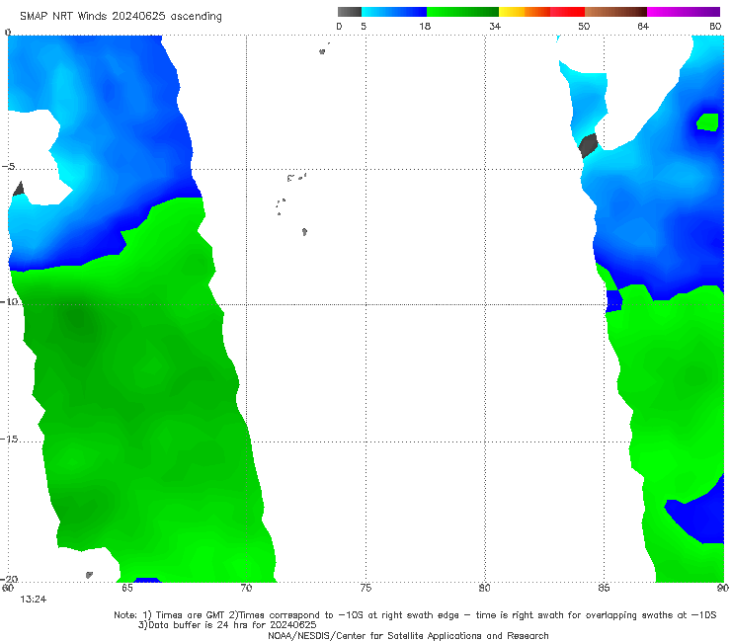Click the dark gray patch near 84E 4S
This screenshot has width=731, height=642.
pos(588,145)
